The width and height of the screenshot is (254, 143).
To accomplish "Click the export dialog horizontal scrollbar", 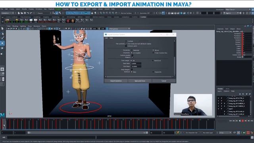I will click(139, 77).
